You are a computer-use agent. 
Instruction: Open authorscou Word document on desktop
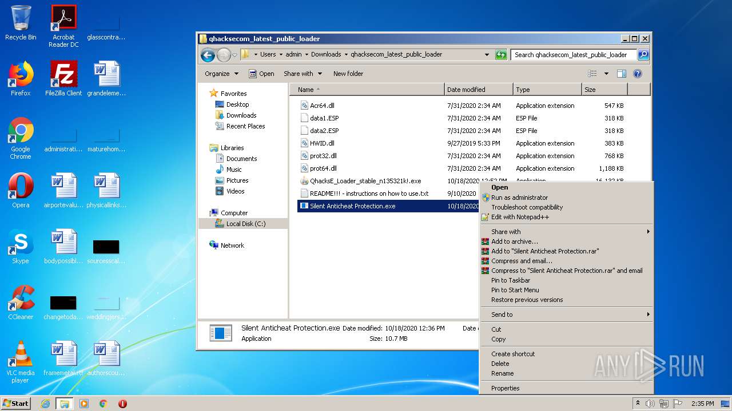pos(106,358)
